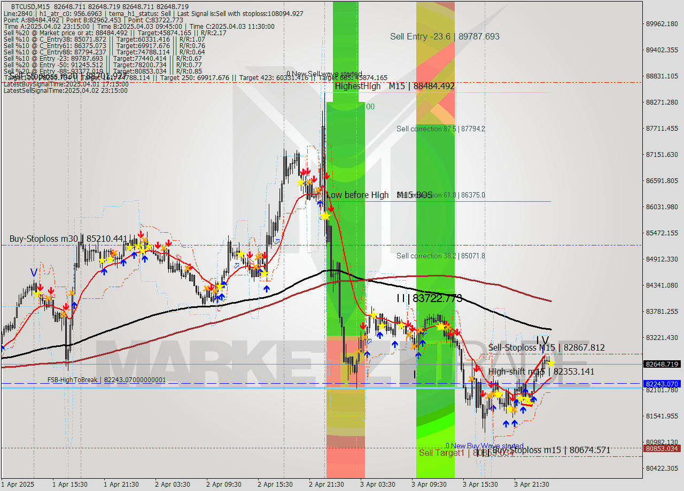Image resolution: width=684 pixels, height=491 pixels.
Task: Click the "M15-BOS" label
Action: (414, 195)
